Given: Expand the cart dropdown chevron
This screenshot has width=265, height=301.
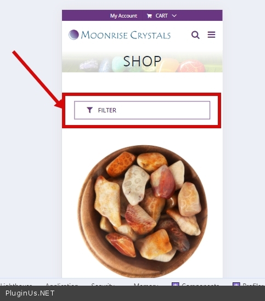Looking at the screenshot, I should pyautogui.click(x=174, y=15).
